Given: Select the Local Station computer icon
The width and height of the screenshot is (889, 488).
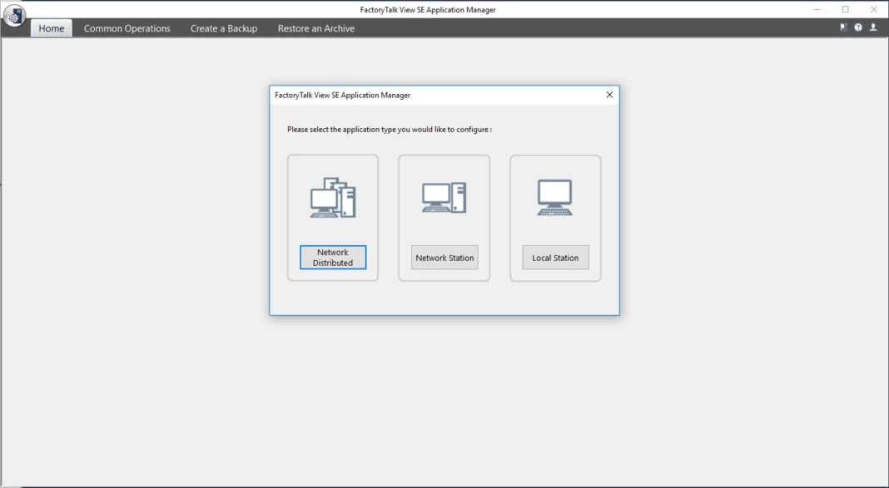Looking at the screenshot, I should pyautogui.click(x=555, y=196).
